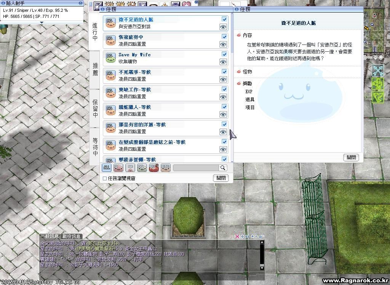Filter quests using the EV event icon
390x285 pixels.
(x=154, y=168)
